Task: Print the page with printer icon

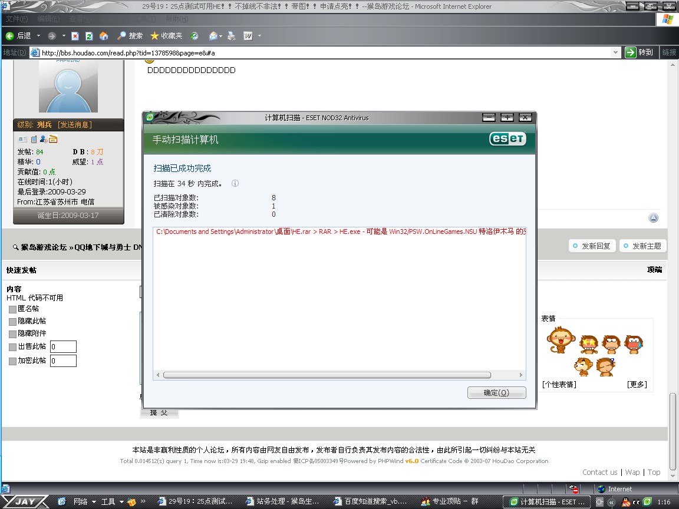Action: tap(232, 36)
